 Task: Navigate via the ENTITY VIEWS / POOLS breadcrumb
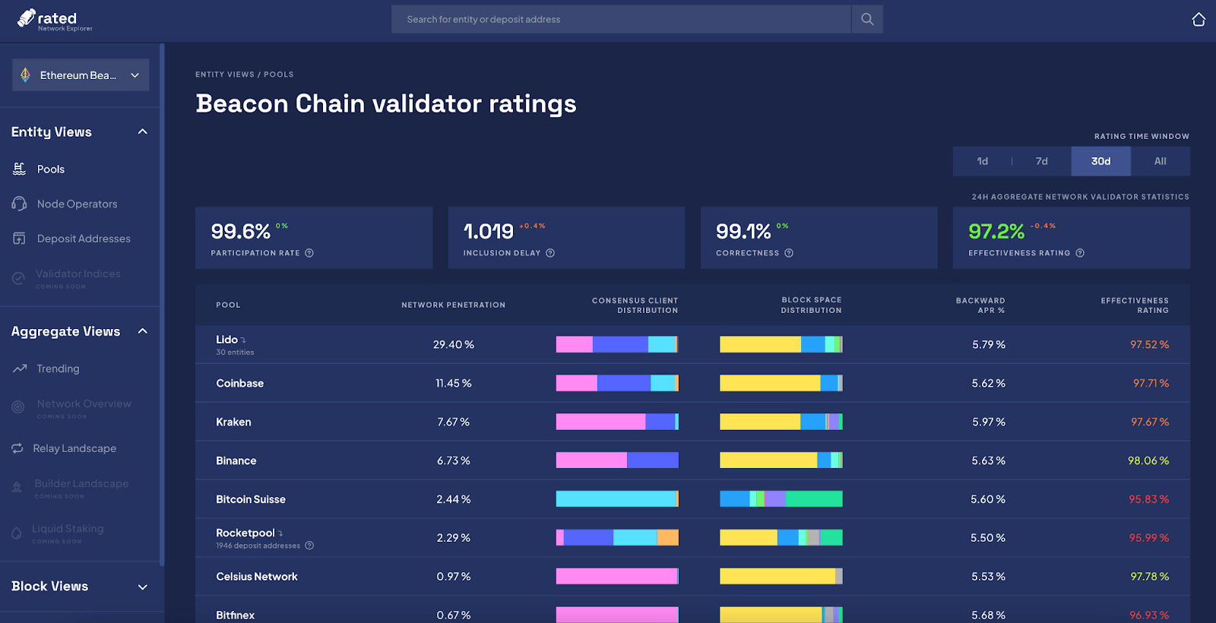[x=243, y=74]
